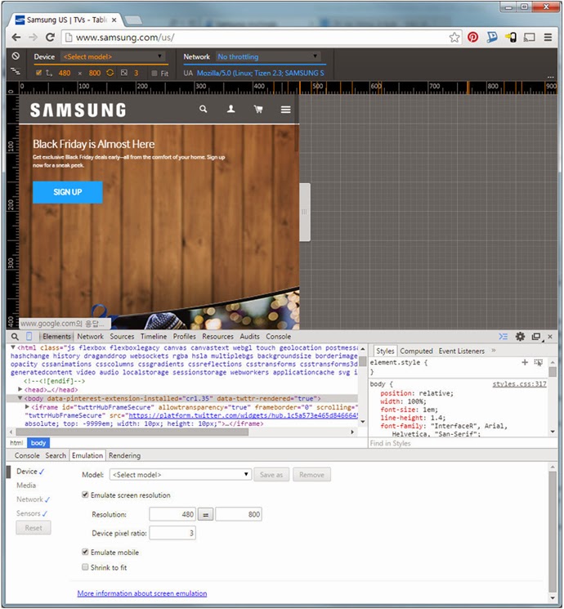The height and width of the screenshot is (609, 564).
Task: Click the Pinterest extension icon
Action: pyautogui.click(x=473, y=38)
